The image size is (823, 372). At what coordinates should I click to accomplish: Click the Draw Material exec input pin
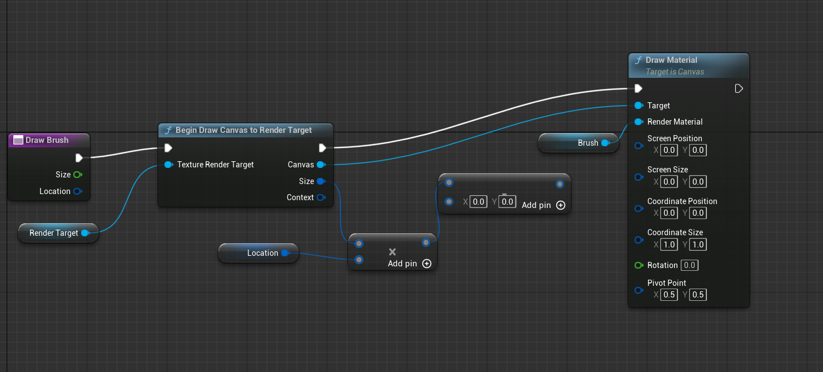pos(639,88)
